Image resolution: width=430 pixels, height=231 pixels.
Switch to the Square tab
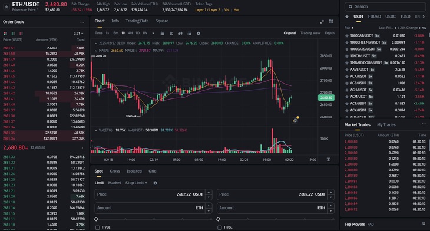pos(162,21)
